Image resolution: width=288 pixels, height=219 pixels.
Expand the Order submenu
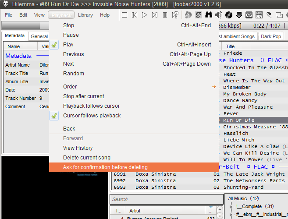pos(70,87)
